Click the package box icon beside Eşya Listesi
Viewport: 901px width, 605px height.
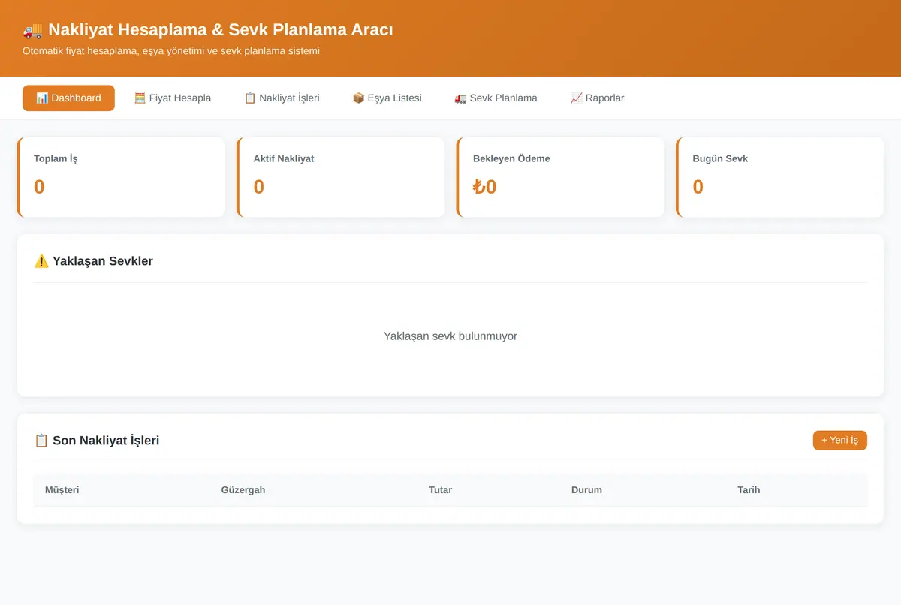[358, 98]
